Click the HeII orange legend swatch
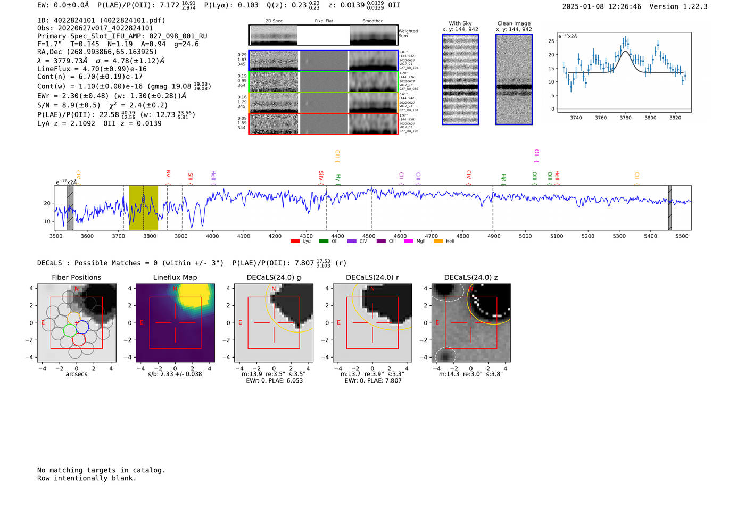This screenshot has height=507, width=745. [x=438, y=242]
